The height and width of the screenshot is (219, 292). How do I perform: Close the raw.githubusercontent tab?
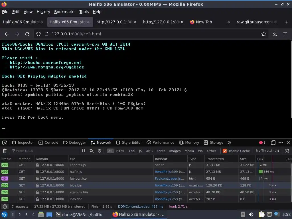tap(275, 22)
